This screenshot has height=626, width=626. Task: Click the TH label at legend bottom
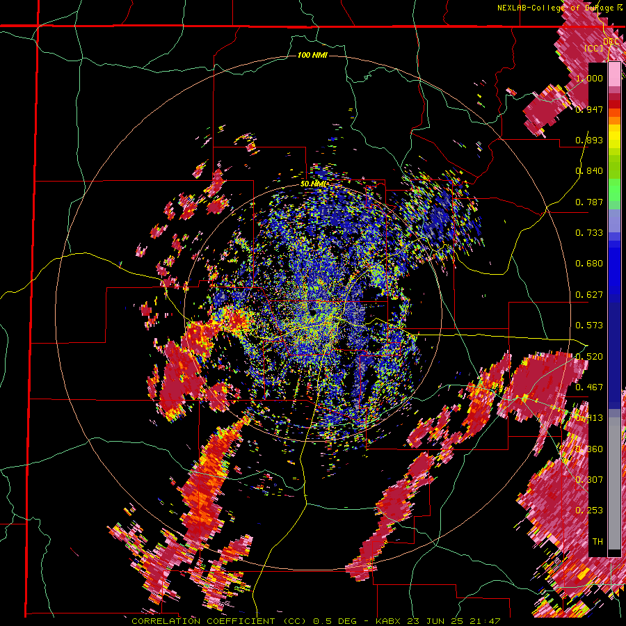(597, 541)
